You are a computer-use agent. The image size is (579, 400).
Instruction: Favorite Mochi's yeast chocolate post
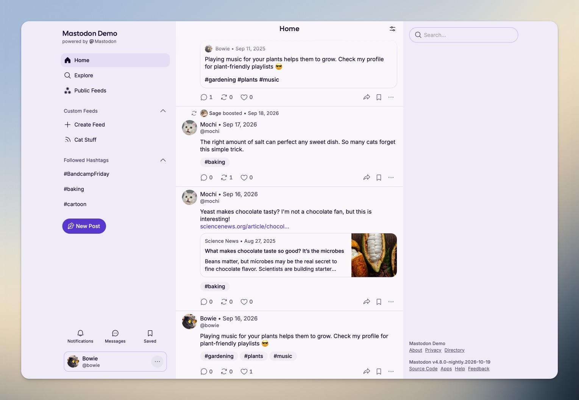pos(247,302)
